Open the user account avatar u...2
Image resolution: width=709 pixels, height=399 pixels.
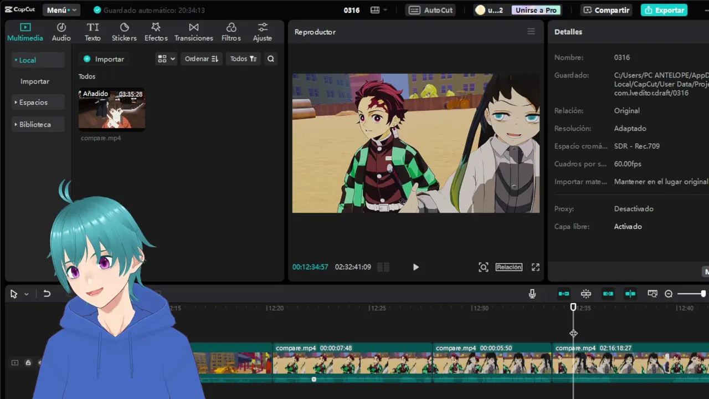490,10
